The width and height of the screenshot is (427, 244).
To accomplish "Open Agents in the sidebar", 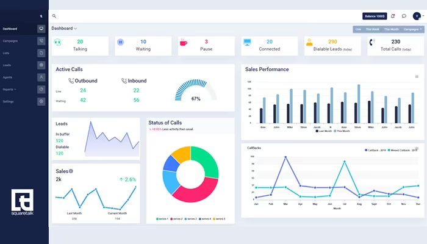I will [x=7, y=77].
